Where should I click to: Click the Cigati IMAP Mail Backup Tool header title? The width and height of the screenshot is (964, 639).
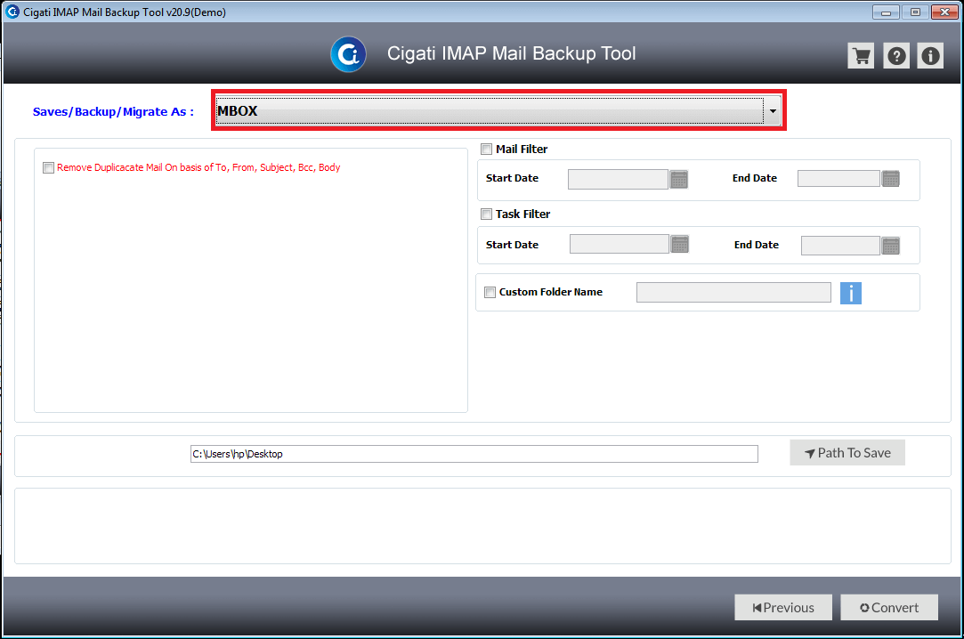pos(512,53)
